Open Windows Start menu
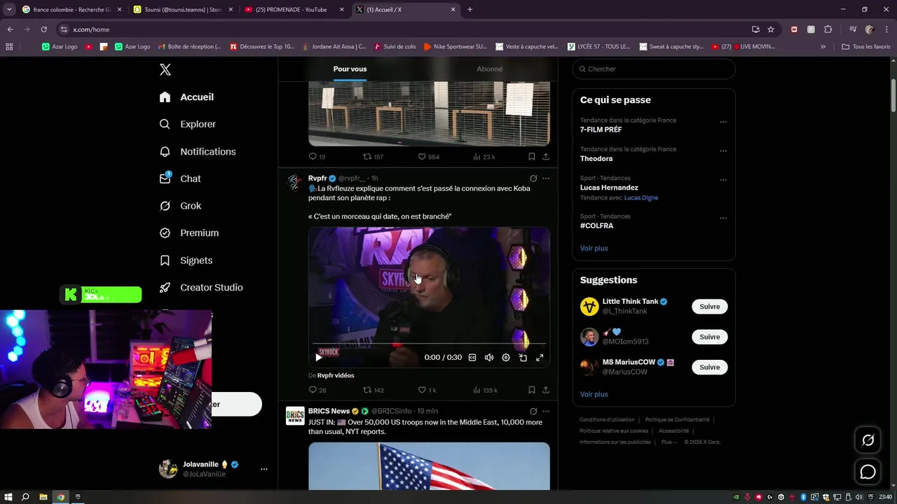This screenshot has width=897, height=504. coord(8,497)
